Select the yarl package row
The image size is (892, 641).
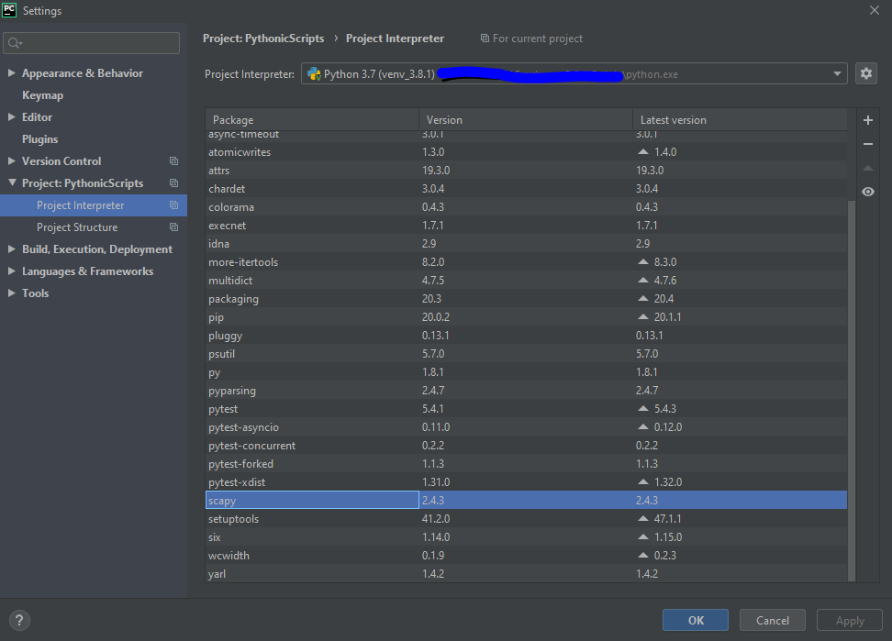[526, 573]
